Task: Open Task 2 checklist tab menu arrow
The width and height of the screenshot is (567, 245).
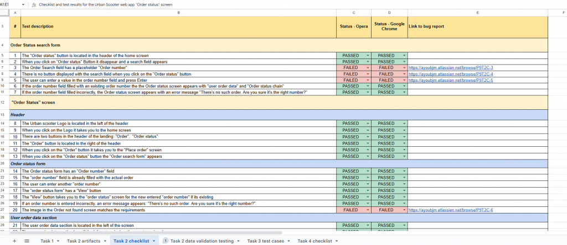Action: (x=153, y=241)
